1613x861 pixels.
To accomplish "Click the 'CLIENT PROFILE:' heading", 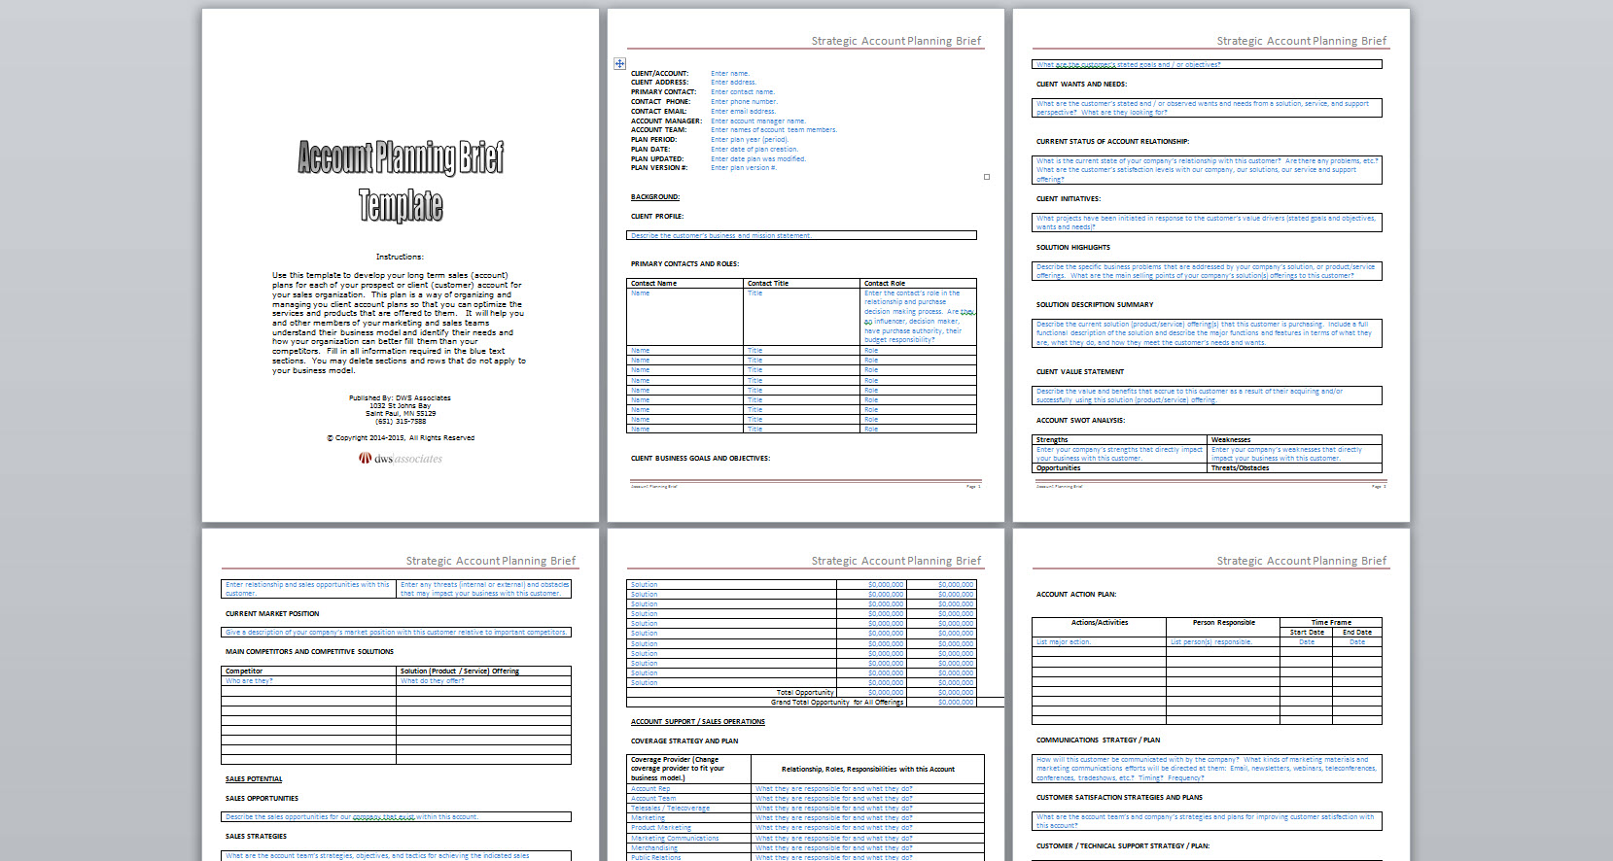I will [657, 217].
